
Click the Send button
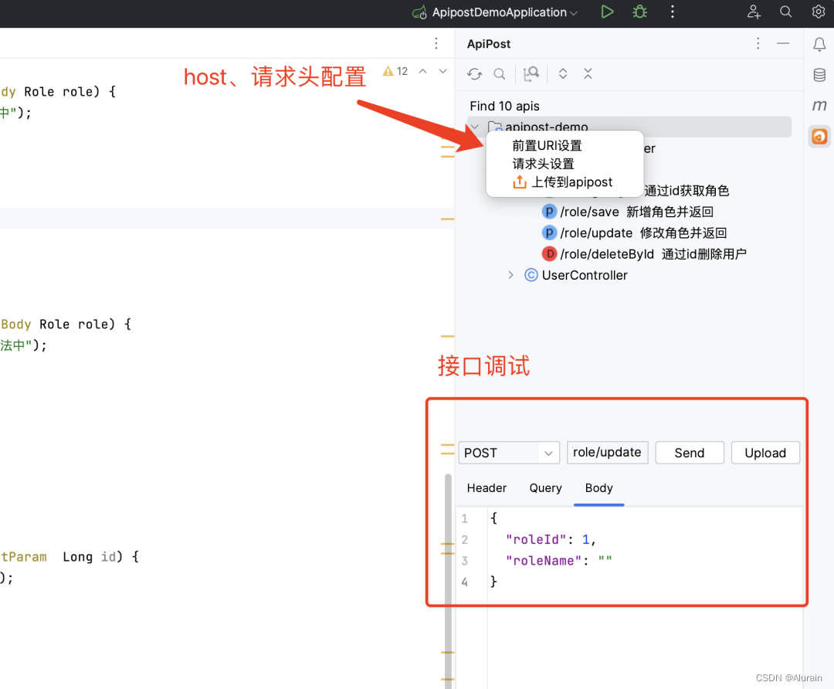click(689, 452)
